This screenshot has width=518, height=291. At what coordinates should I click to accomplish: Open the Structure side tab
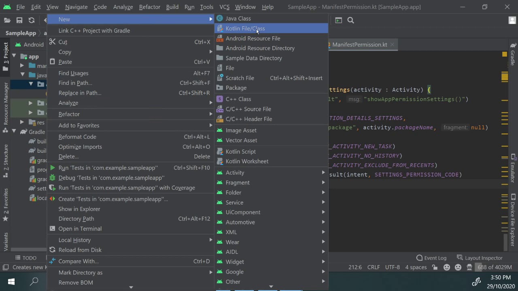6,161
